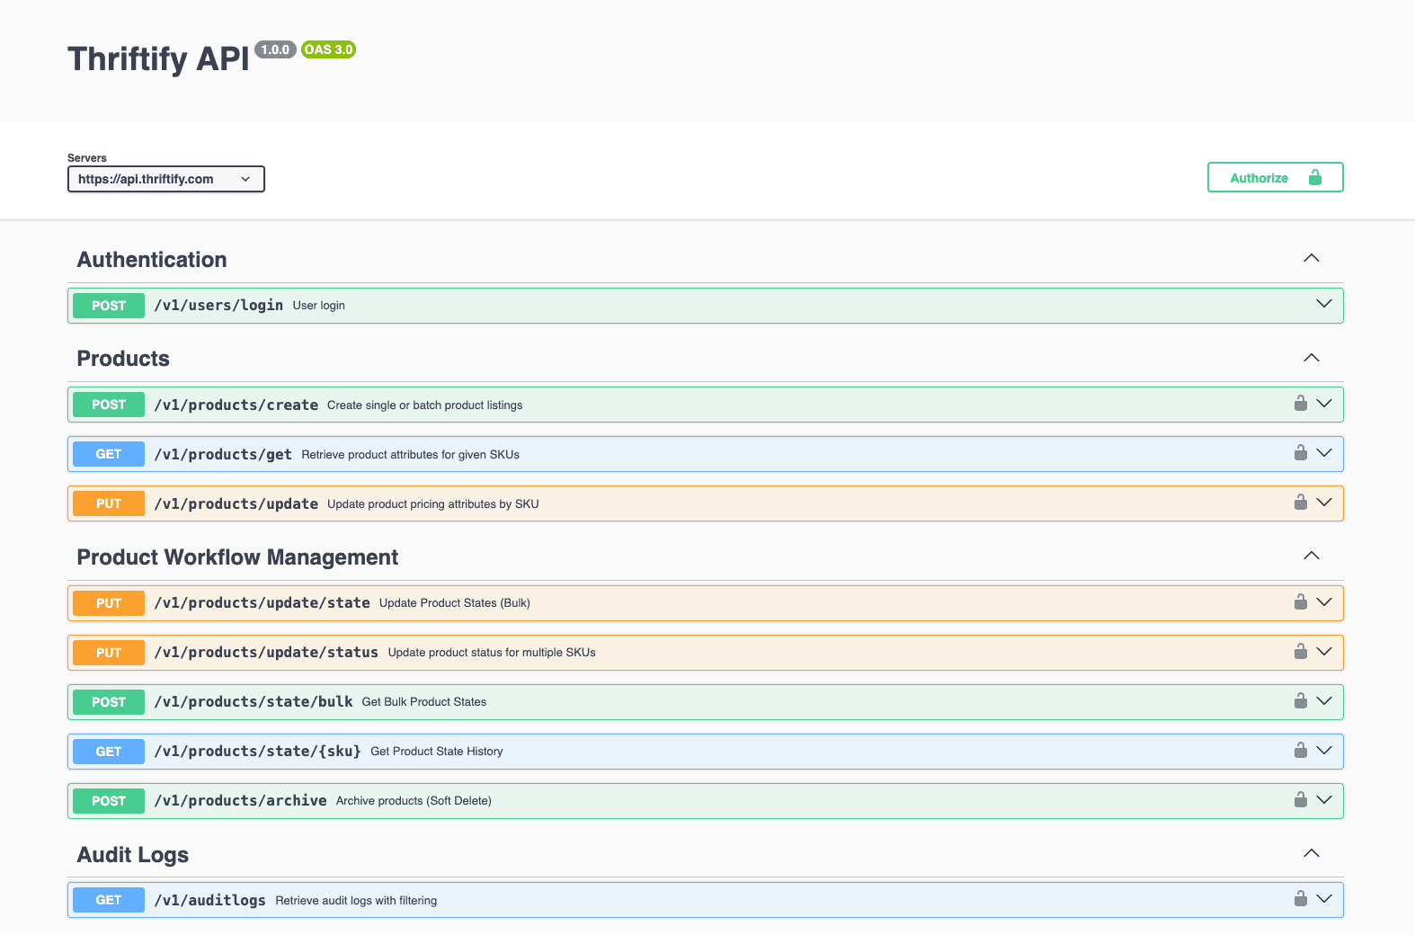Click PUT badge for /v1/products/update/status
Viewport: 1415px width, 935px height.
[x=109, y=653]
